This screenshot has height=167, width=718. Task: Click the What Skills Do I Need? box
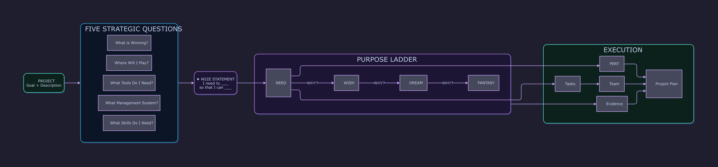pyautogui.click(x=129, y=123)
